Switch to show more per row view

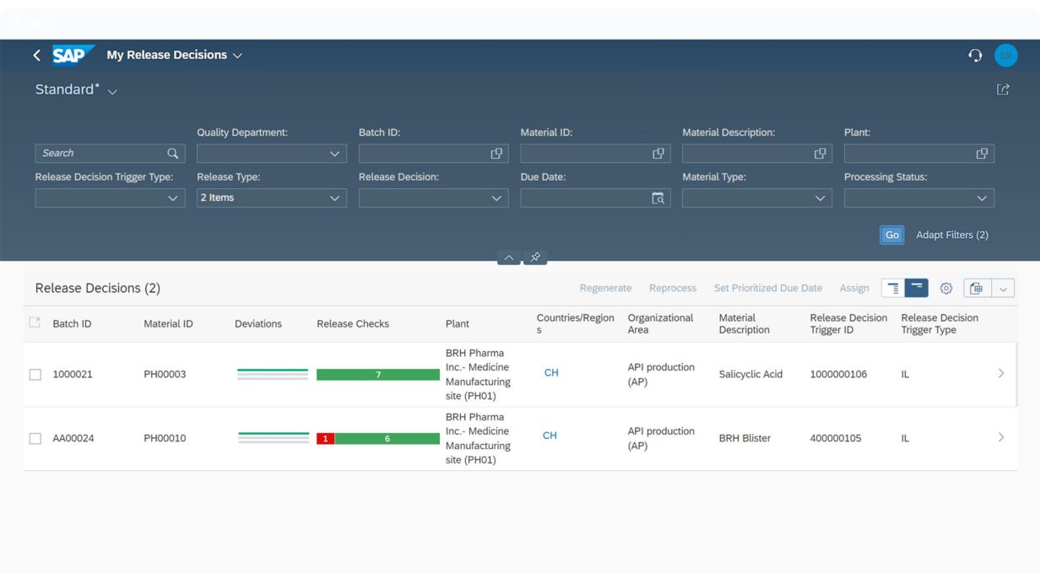pyautogui.click(x=893, y=289)
